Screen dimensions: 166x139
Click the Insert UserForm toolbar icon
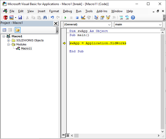(11, 18)
